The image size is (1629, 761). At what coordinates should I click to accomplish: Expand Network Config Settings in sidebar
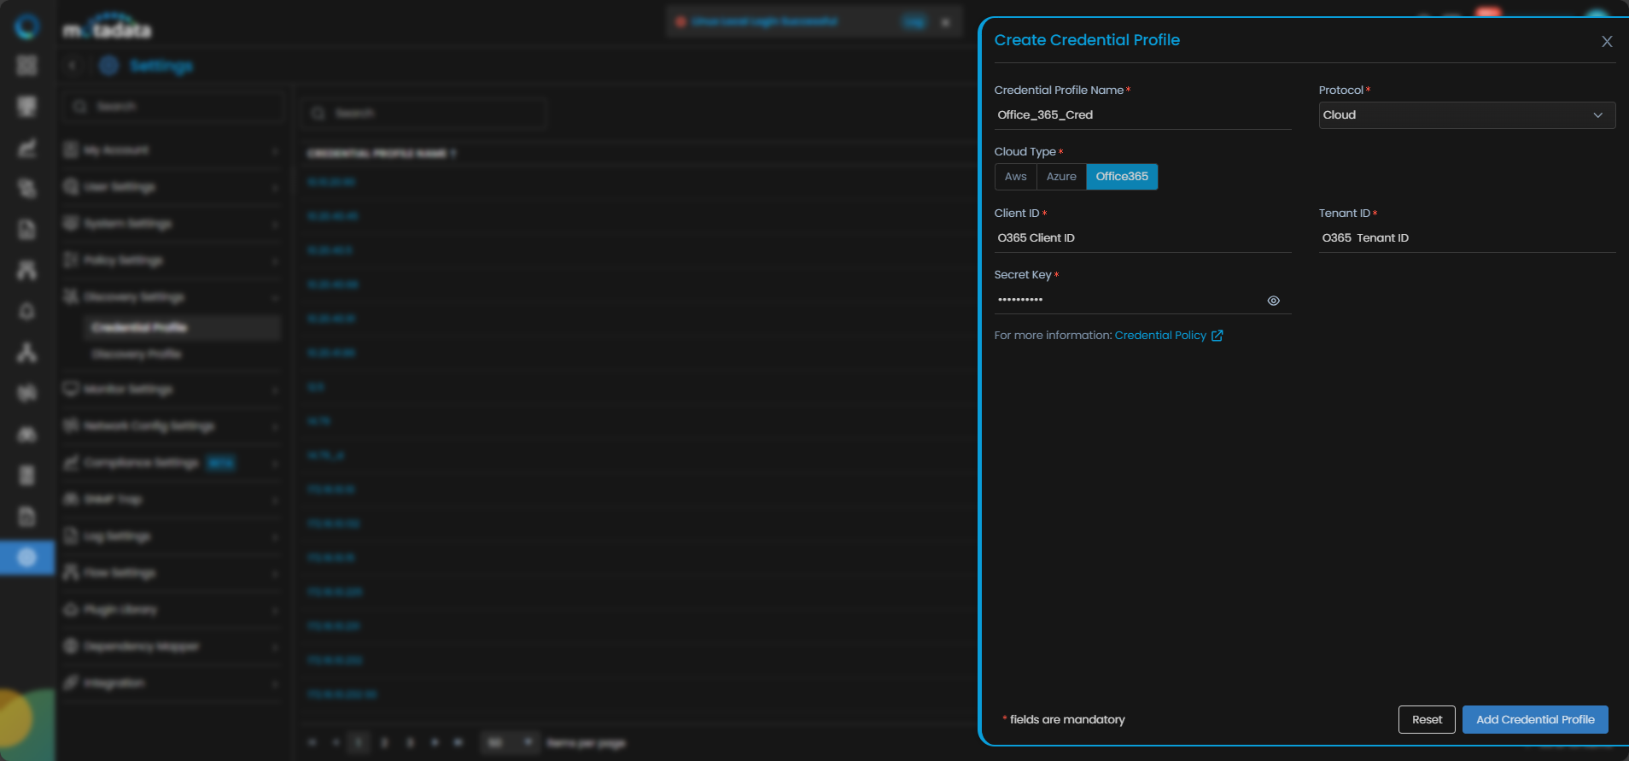click(x=172, y=426)
